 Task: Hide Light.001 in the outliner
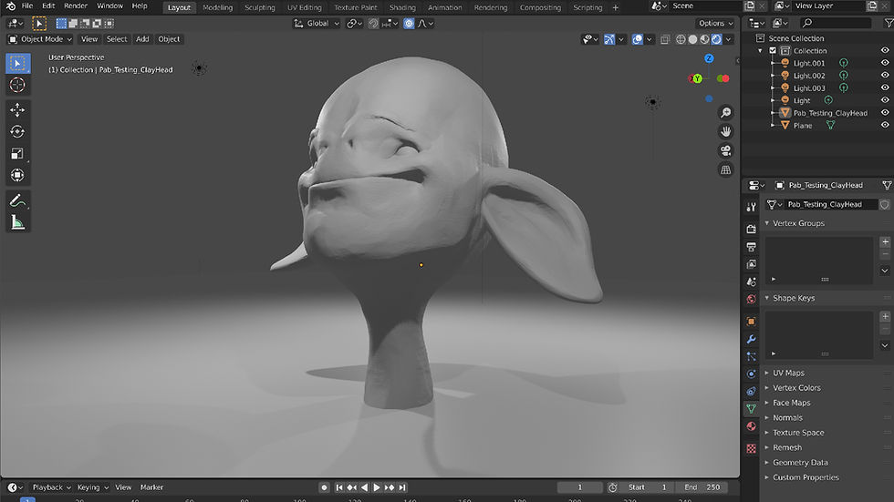(885, 63)
